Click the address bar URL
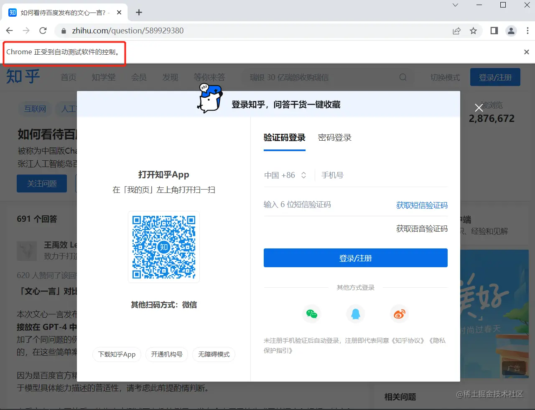This screenshot has width=535, height=410. tap(128, 31)
